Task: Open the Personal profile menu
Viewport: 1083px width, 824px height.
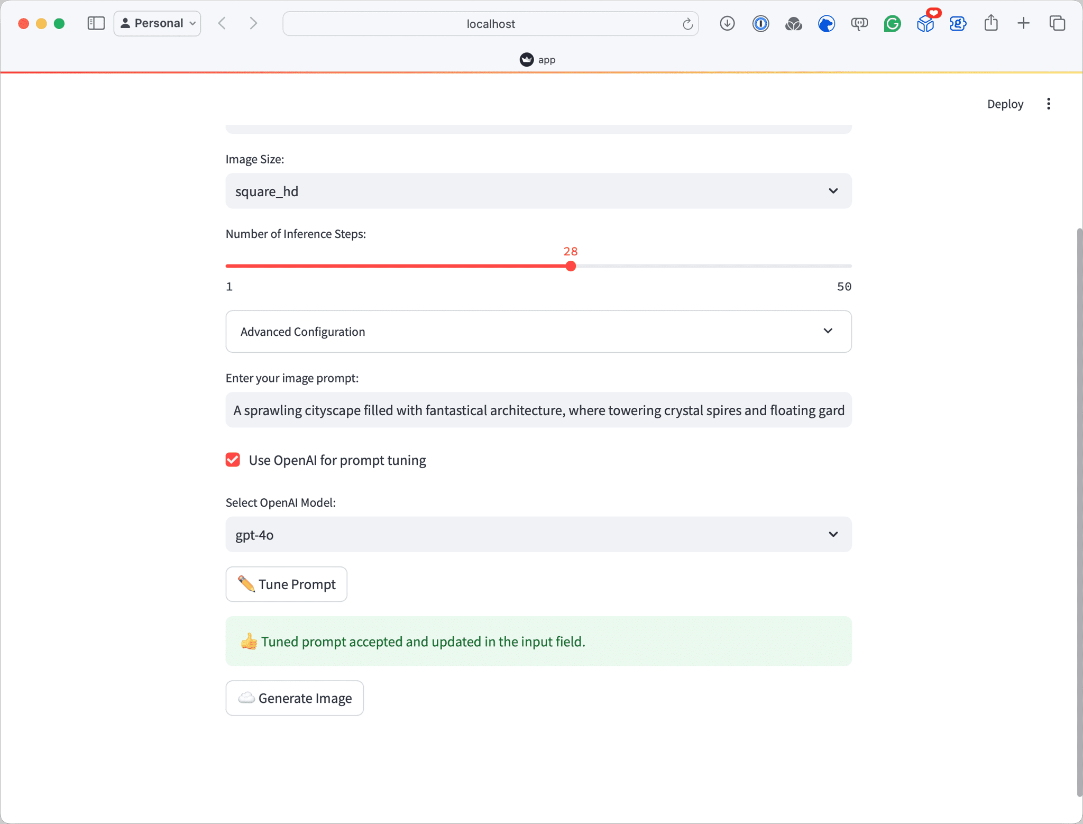Action: point(158,23)
